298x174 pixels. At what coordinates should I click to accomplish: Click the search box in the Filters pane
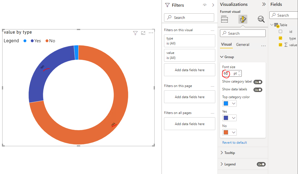189,18
